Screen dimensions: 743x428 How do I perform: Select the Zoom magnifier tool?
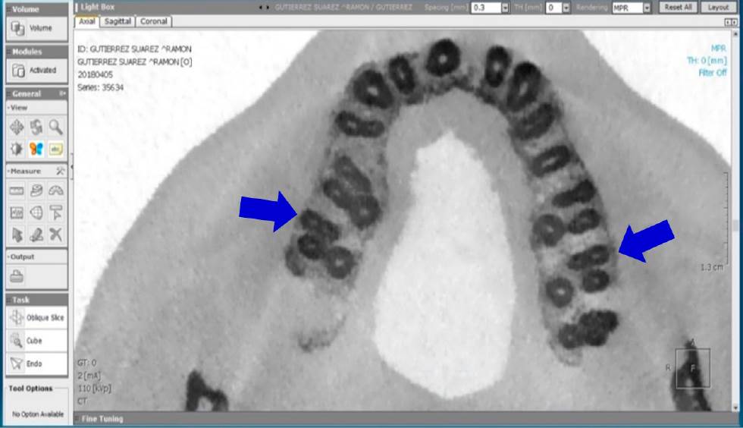click(56, 127)
